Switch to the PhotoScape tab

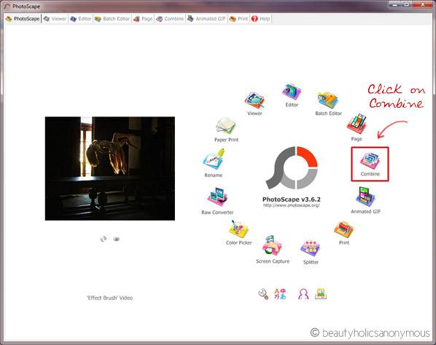(x=23, y=19)
